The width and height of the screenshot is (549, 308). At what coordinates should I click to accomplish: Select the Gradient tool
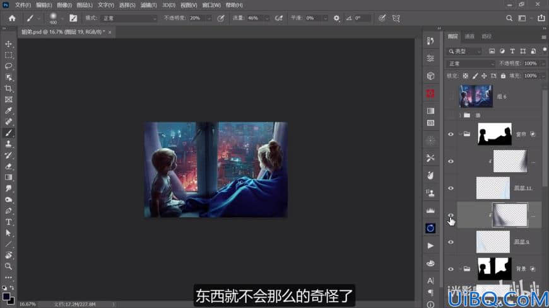[x=8, y=177]
